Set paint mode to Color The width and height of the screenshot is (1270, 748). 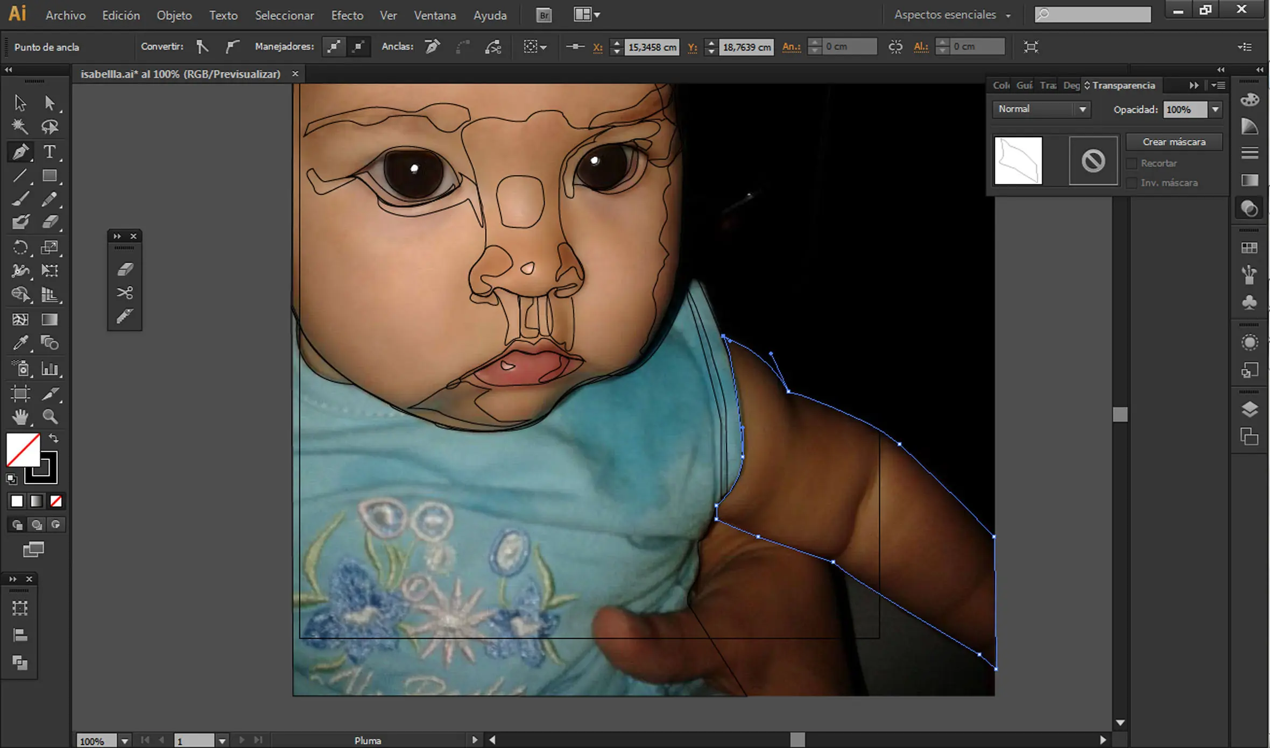pos(17,501)
